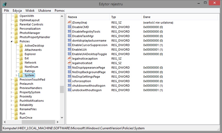Expand the RenameFiles key
Image resolution: width=222 pixels, height=133 pixels.
[11, 109]
